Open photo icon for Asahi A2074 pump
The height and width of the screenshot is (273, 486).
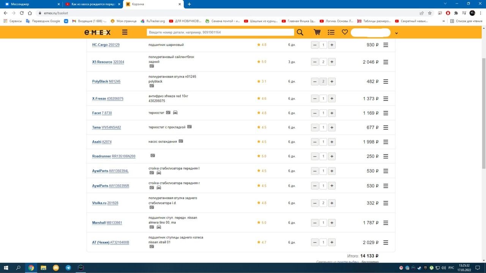coord(181,141)
